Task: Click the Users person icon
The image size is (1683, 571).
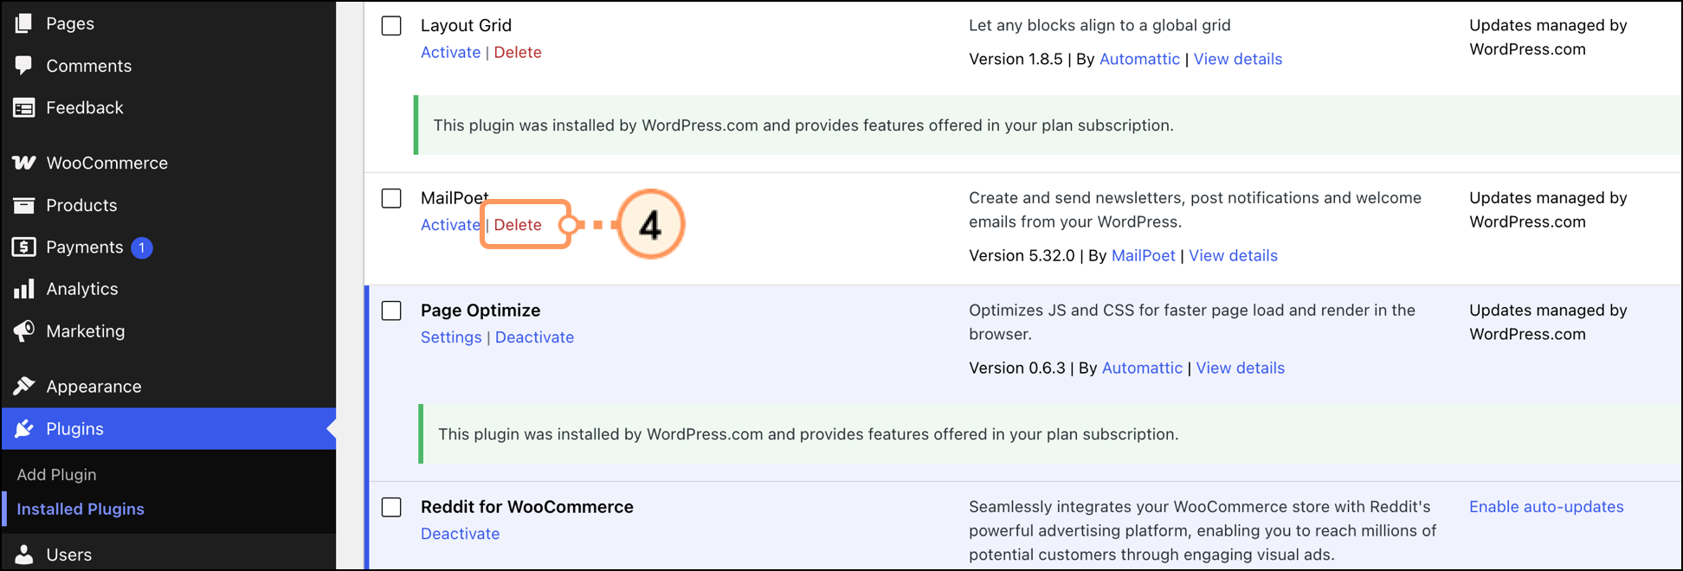Action: pyautogui.click(x=23, y=555)
